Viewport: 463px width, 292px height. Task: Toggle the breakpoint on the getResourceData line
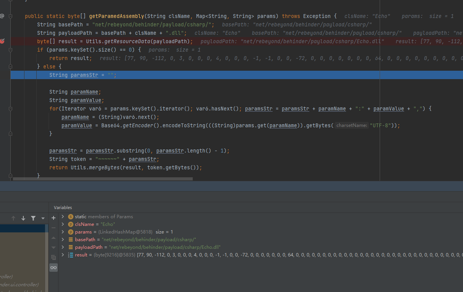(x=2, y=41)
